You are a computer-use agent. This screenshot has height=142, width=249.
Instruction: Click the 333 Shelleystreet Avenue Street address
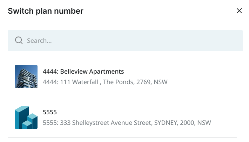click(x=127, y=123)
